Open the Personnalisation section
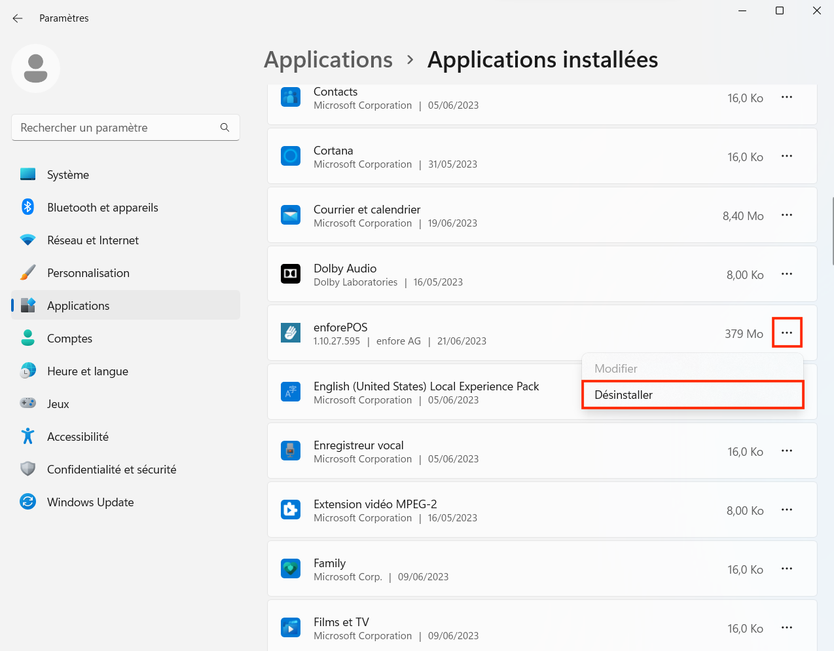 tap(126, 272)
